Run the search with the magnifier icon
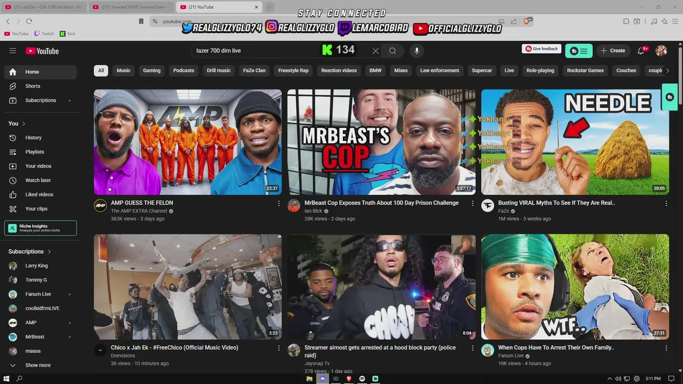The width and height of the screenshot is (683, 384). pyautogui.click(x=393, y=51)
